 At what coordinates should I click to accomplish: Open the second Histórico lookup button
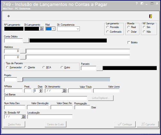tap(23, 57)
